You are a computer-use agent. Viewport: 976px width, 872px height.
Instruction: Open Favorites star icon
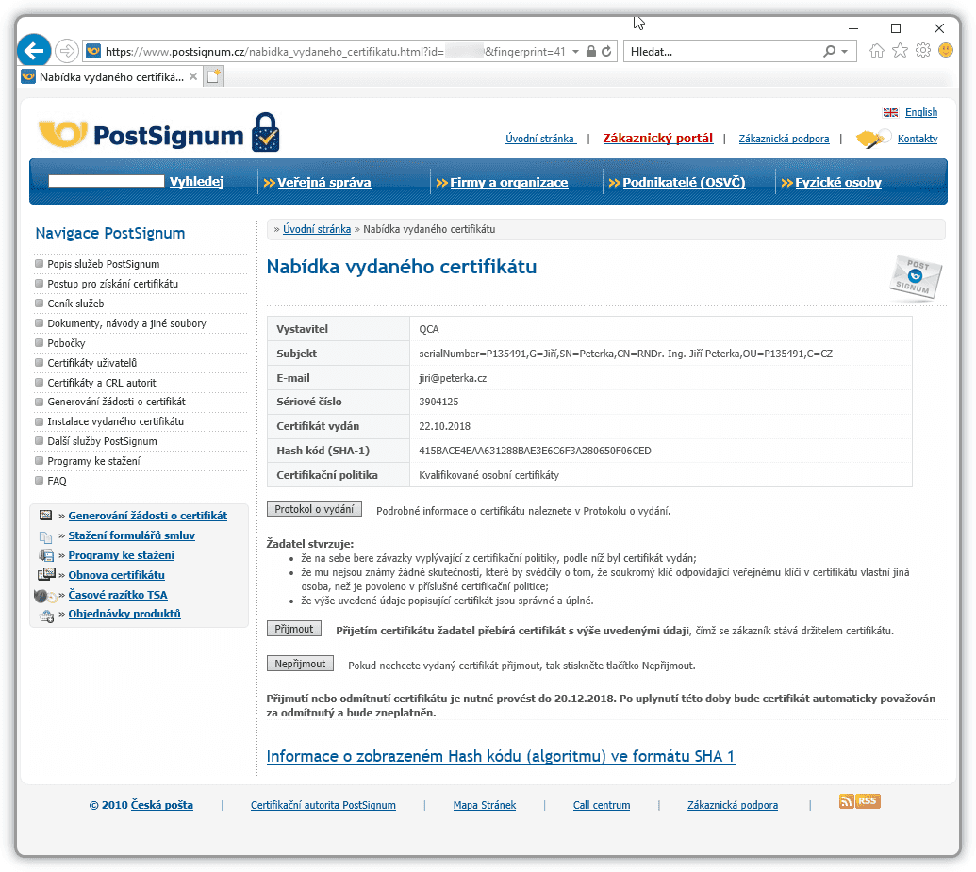(x=900, y=51)
